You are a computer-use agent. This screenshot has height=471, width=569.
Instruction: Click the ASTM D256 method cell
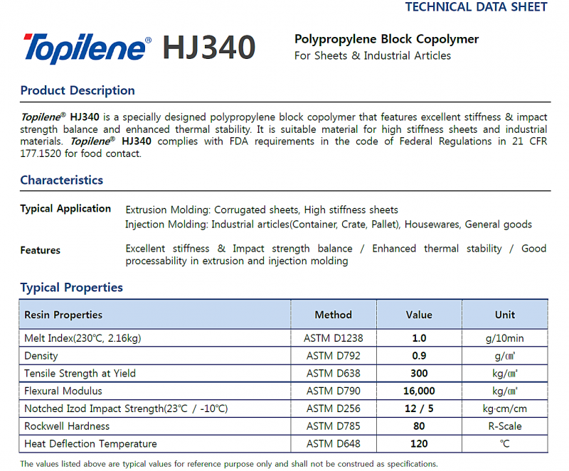[333, 408]
